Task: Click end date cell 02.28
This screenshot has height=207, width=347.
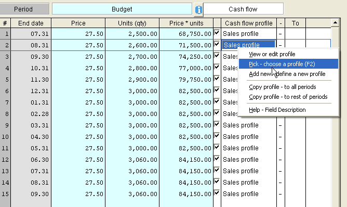Action: coord(31,114)
